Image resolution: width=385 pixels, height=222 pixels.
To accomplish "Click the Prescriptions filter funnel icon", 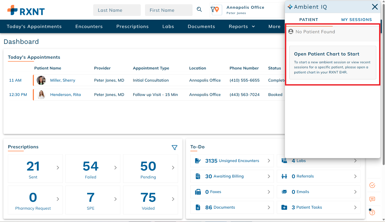I will (174, 147).
